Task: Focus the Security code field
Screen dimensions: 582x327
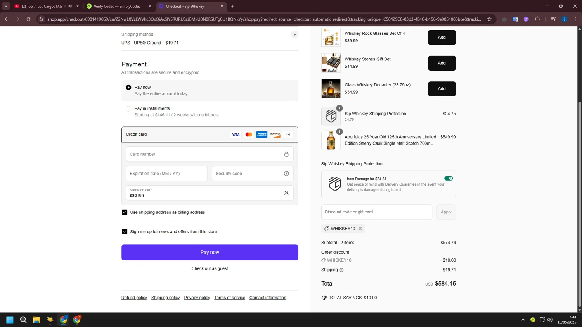Action: [253, 174]
